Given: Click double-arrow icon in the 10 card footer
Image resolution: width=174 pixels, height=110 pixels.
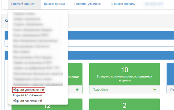Looking at the screenshot, I should (x=155, y=90).
